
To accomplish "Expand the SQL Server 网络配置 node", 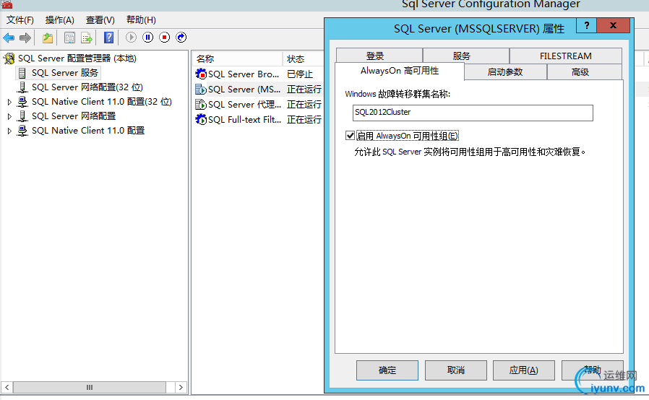I will (9, 116).
